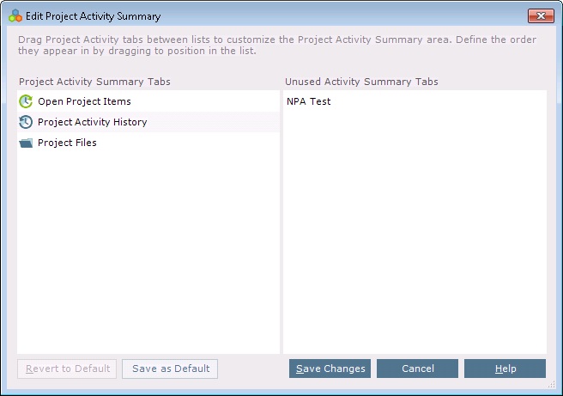This screenshot has width=563, height=396.
Task: Click the Project Activity History icon
Action: coord(26,122)
